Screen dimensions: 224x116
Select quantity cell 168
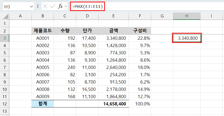click(65, 97)
